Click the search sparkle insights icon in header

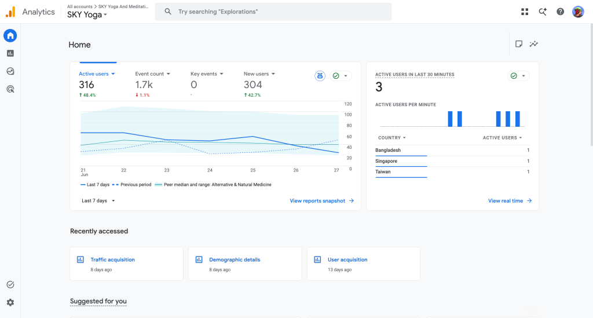click(542, 12)
